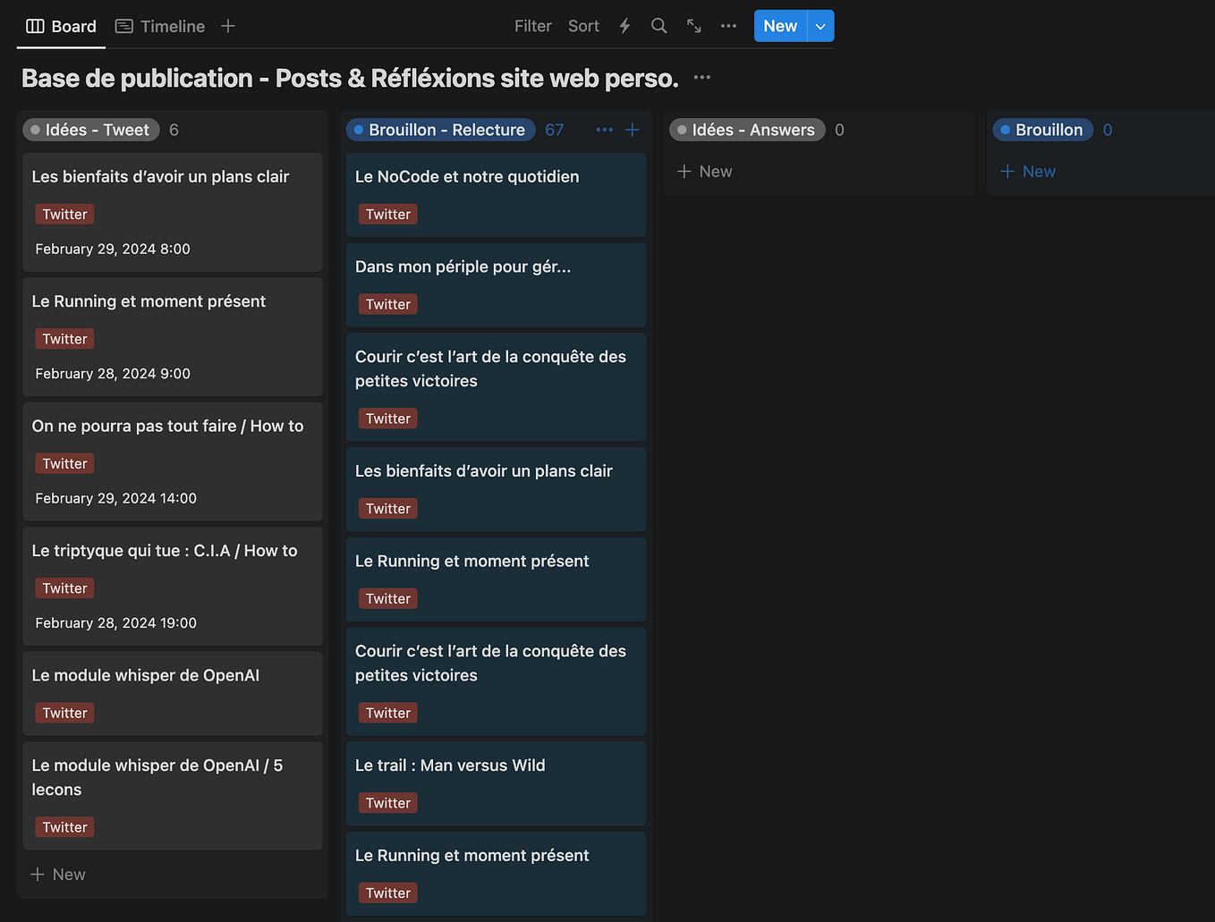Screen dimensions: 1215x922
Task: Click the database title heading
Action: [x=350, y=78]
